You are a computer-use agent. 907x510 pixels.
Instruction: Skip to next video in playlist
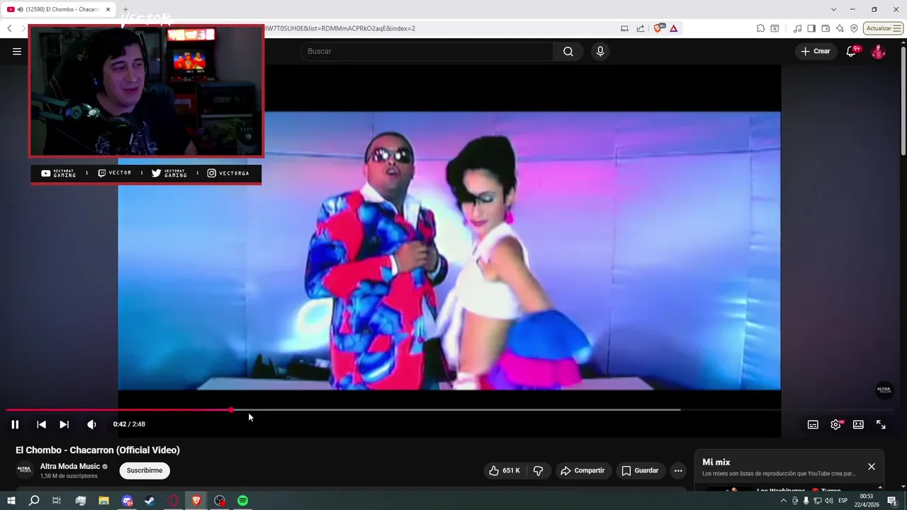click(64, 424)
